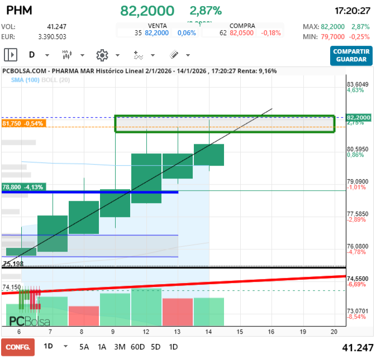Expand the settings gear dropdown arrow

click(x=117, y=55)
